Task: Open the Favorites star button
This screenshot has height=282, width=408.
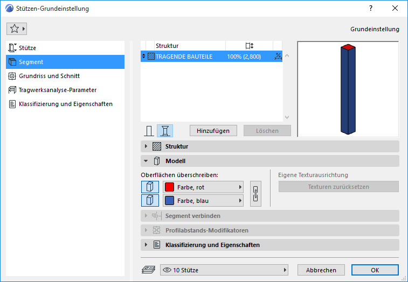Action: [17, 29]
